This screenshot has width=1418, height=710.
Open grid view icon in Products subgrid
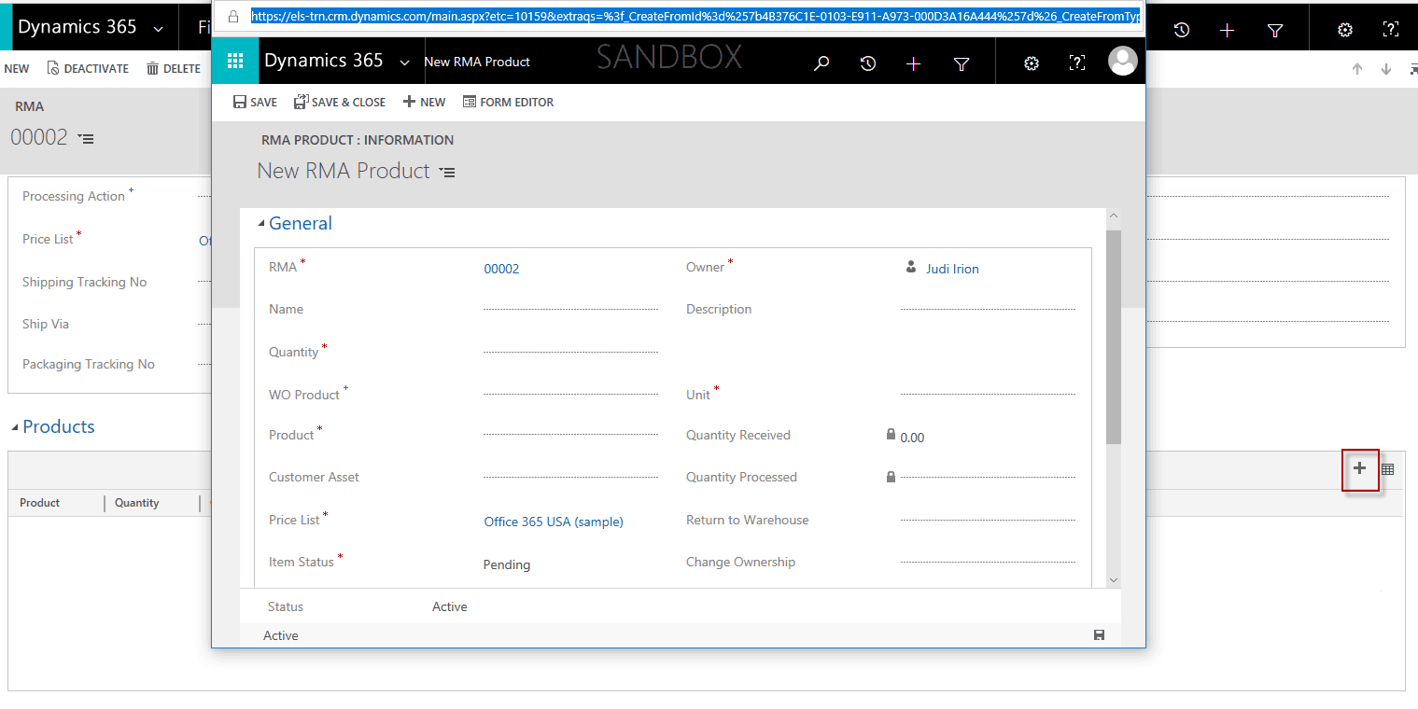tap(1387, 469)
